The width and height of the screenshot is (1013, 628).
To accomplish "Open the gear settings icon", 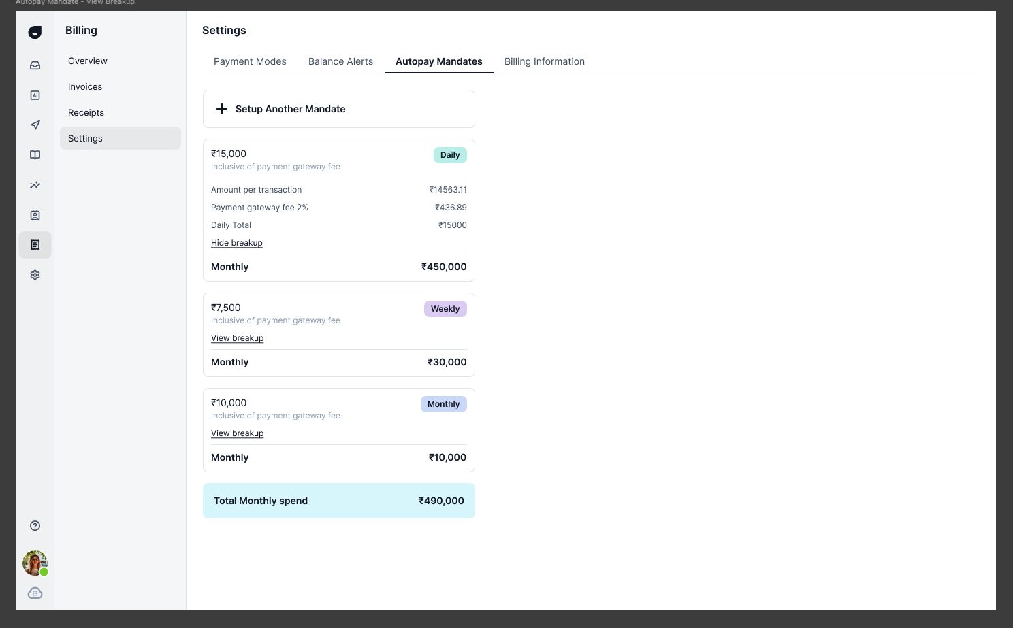I will tap(35, 275).
